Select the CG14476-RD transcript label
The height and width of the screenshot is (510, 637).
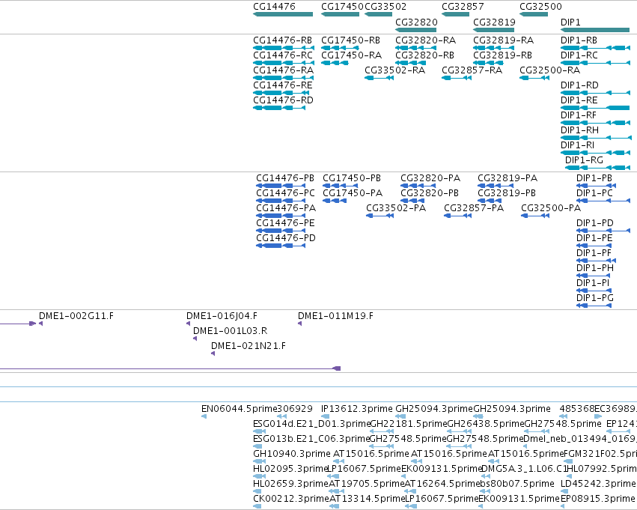tap(283, 100)
